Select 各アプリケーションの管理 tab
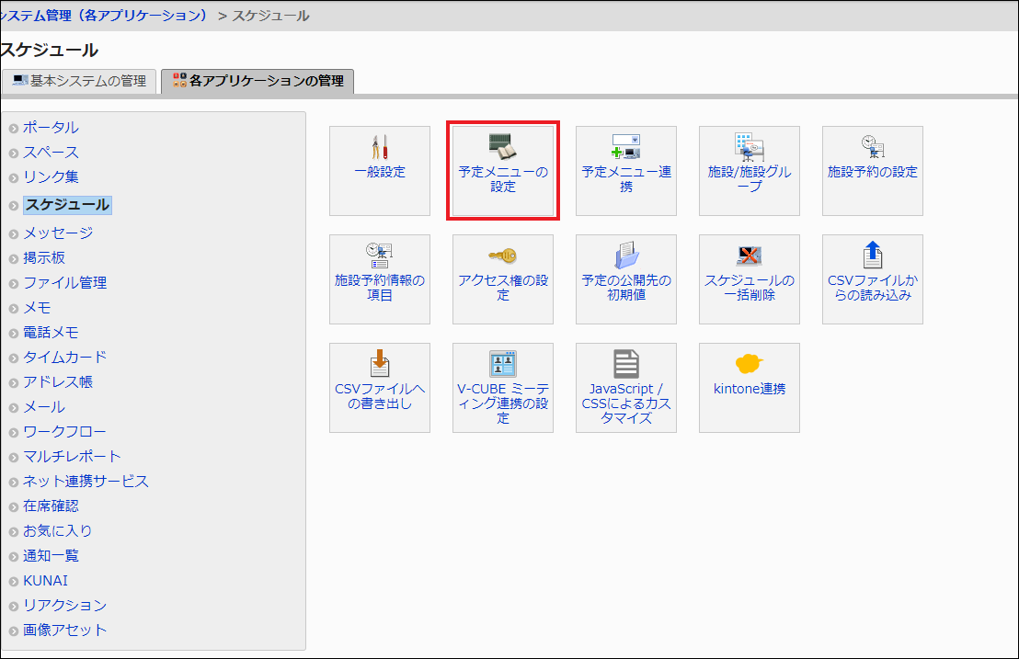Screen dimensions: 1019x659 click(x=258, y=81)
